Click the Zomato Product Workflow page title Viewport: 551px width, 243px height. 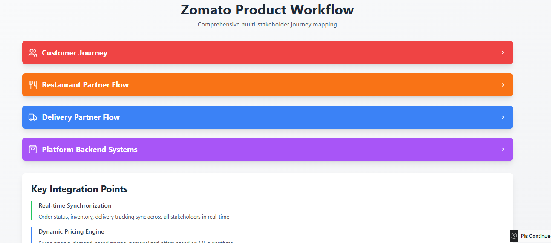267,10
